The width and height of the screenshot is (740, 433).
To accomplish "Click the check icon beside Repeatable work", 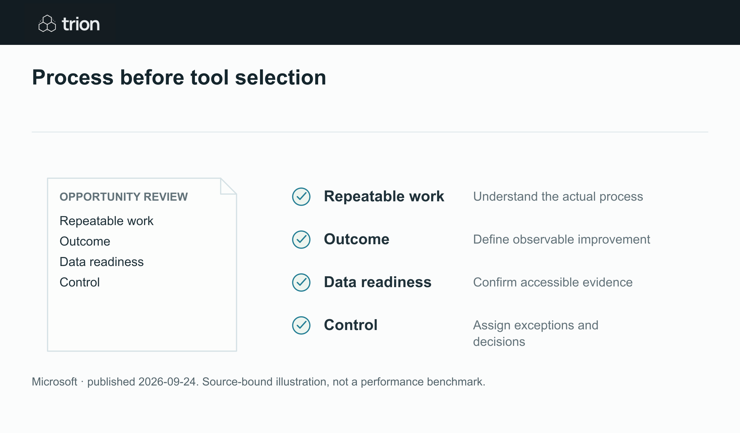I will (x=301, y=197).
